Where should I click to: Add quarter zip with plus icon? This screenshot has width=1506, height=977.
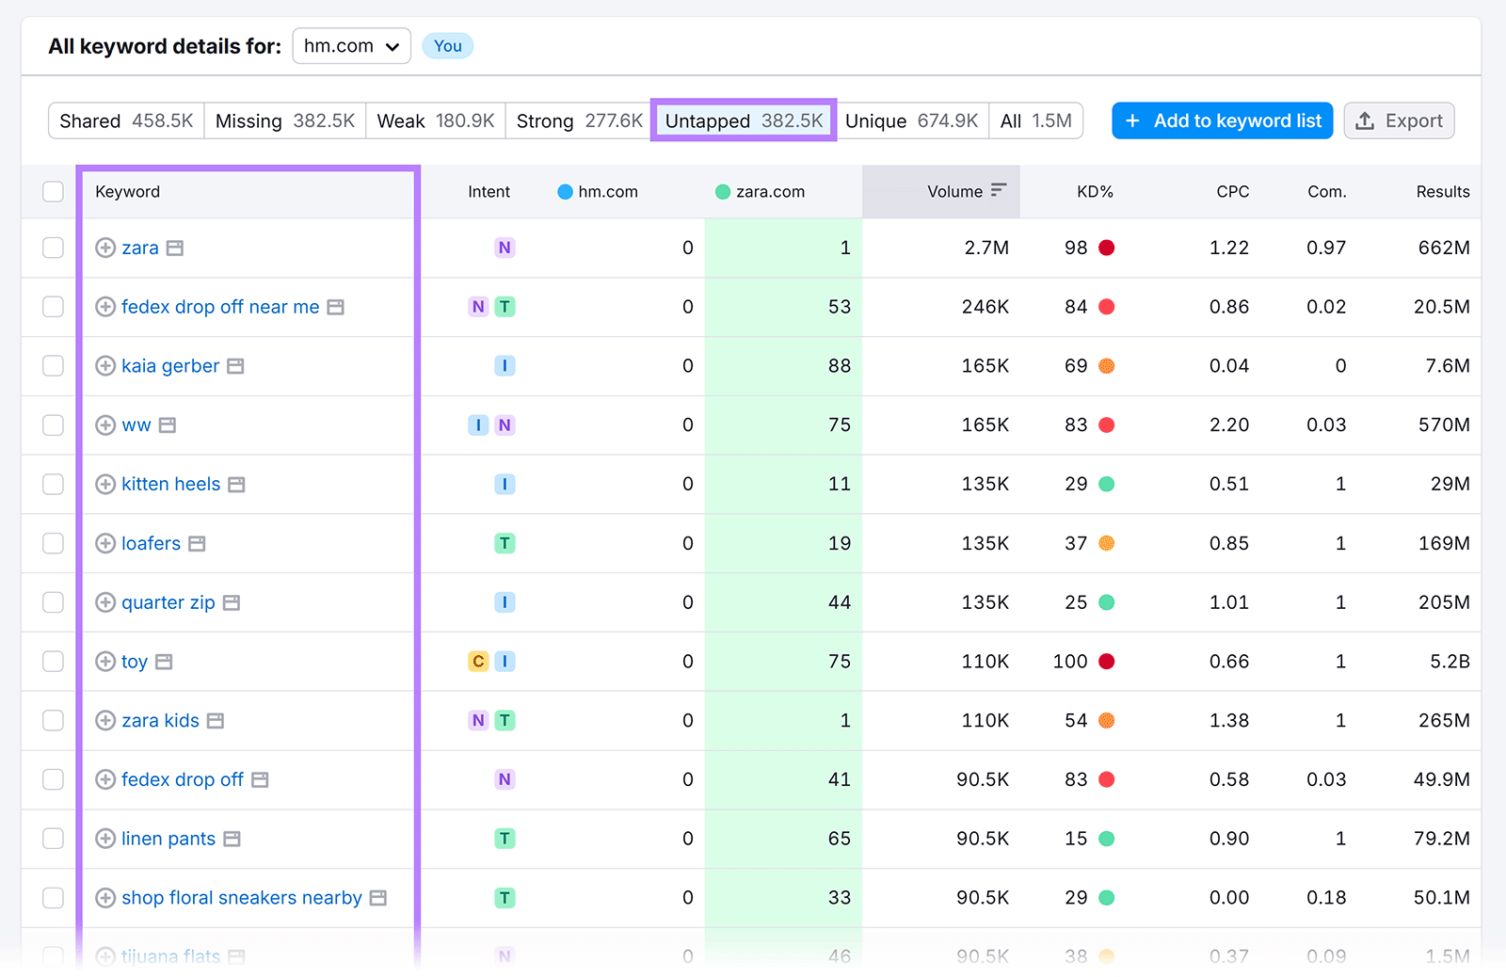[x=105, y=602]
